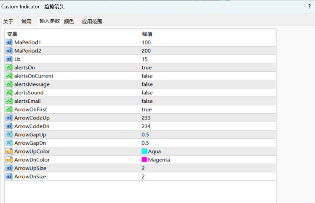Select the Lb variable name
Screen dimensions: 315x203
(x=17, y=59)
